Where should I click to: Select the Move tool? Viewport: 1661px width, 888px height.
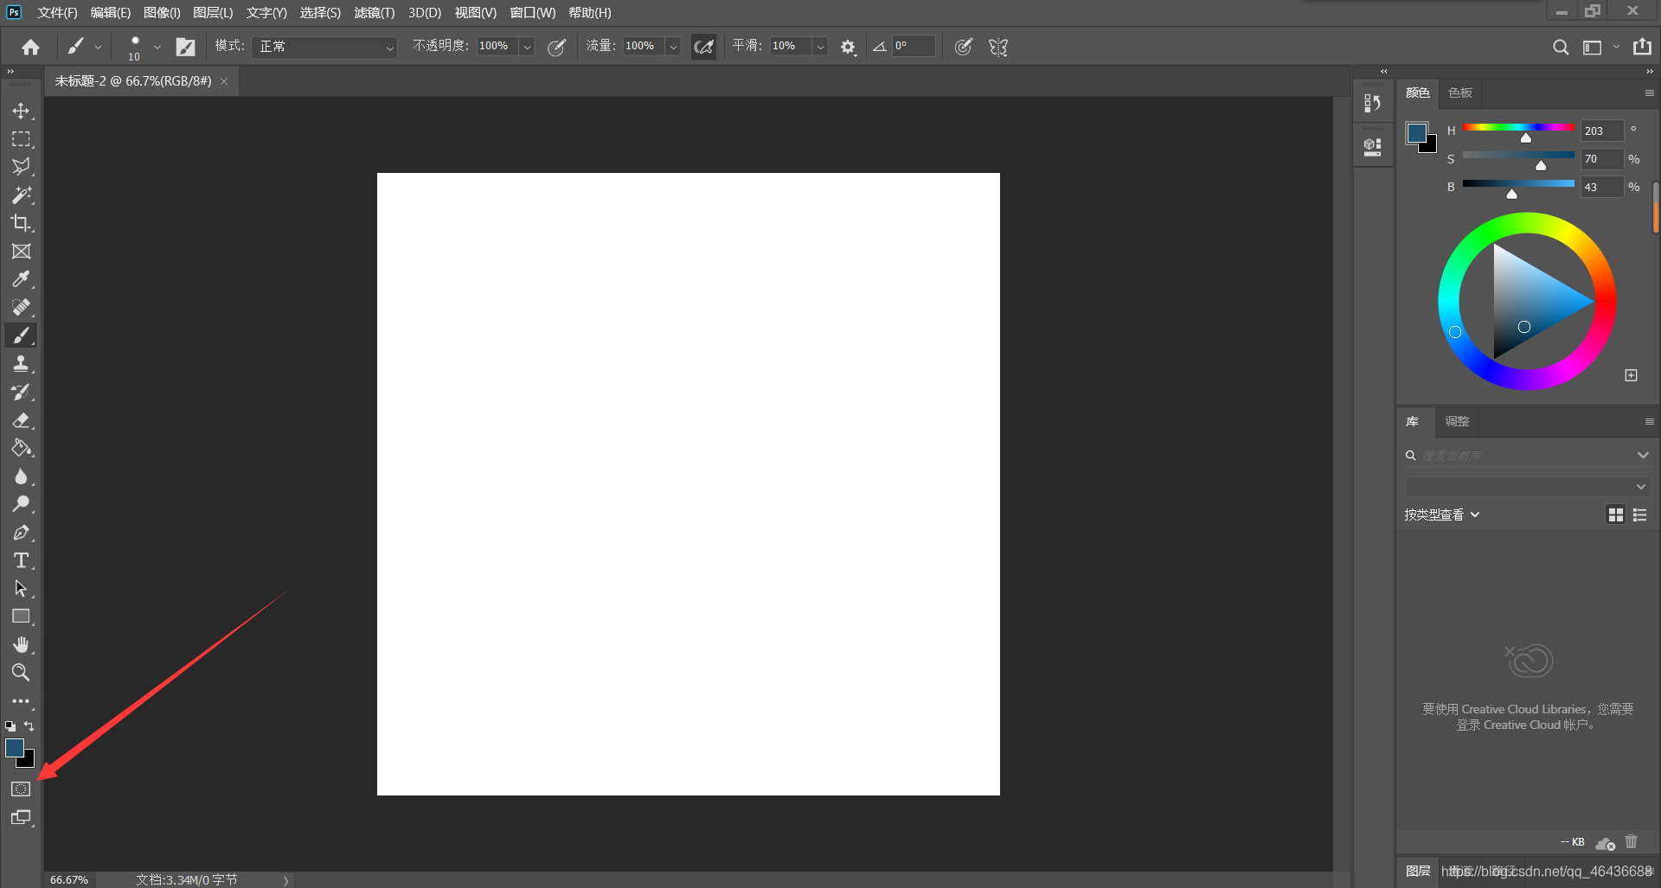[x=21, y=111]
